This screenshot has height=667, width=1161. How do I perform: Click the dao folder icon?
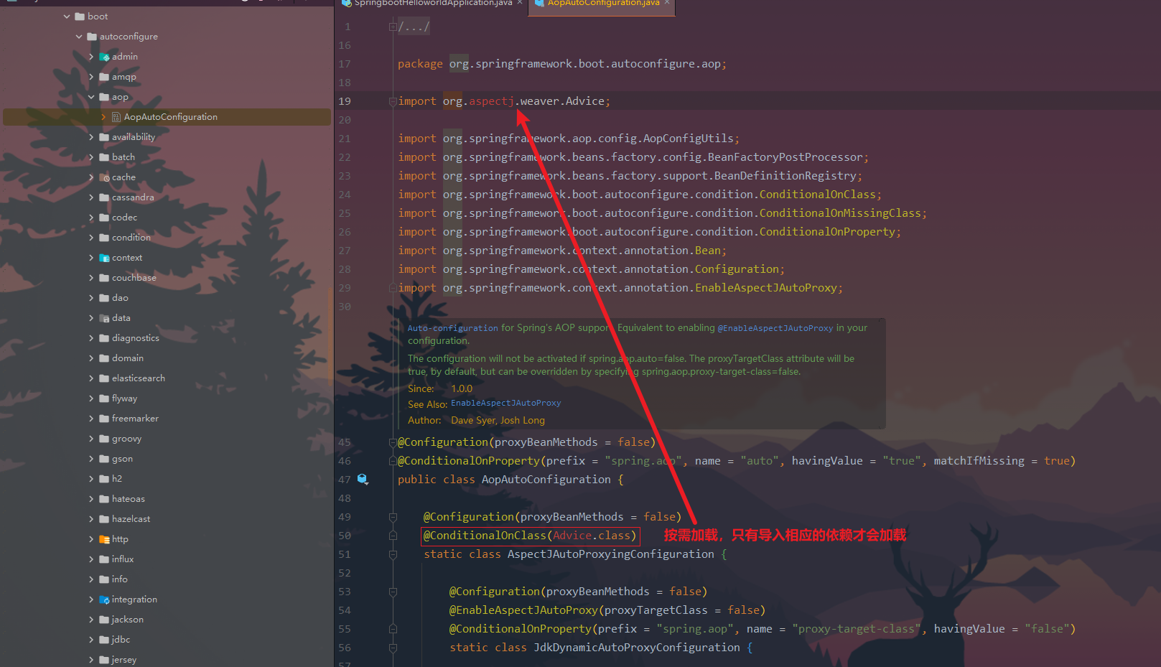pyautogui.click(x=104, y=298)
